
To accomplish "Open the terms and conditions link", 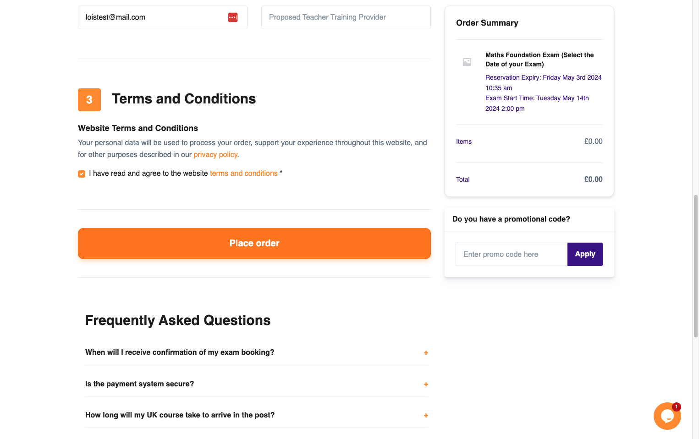I will pos(244,173).
